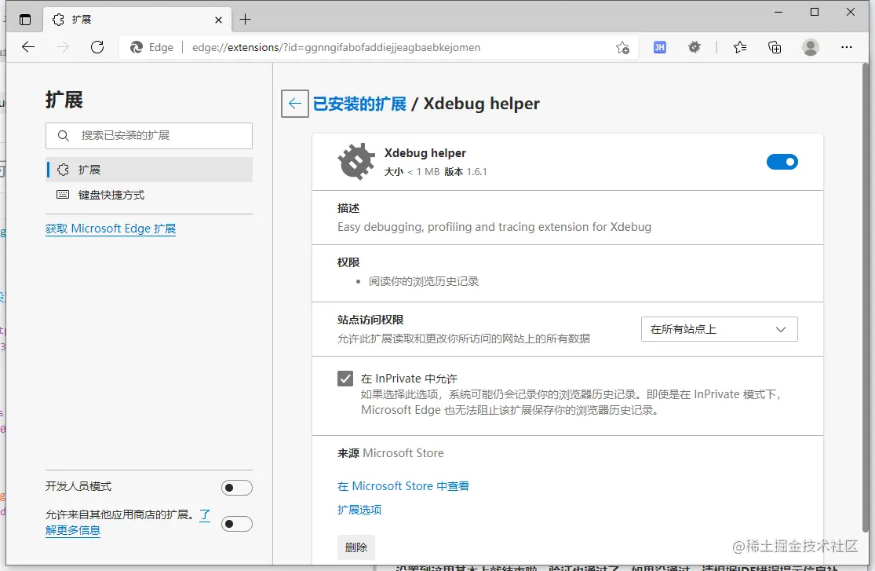Click the magnifier icon in the search box
The height and width of the screenshot is (571, 875).
[x=64, y=136]
